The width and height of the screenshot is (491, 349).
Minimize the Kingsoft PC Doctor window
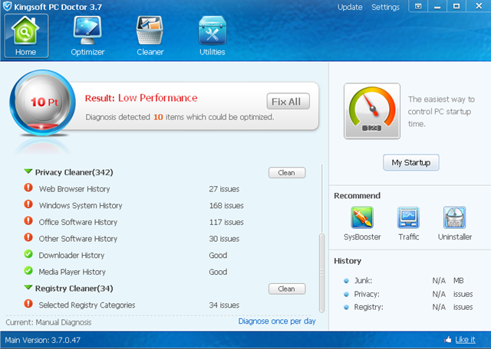437,6
